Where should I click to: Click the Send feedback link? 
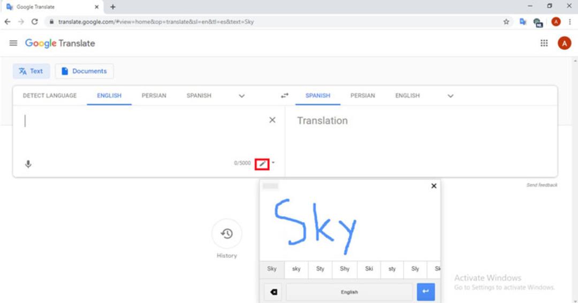click(542, 185)
